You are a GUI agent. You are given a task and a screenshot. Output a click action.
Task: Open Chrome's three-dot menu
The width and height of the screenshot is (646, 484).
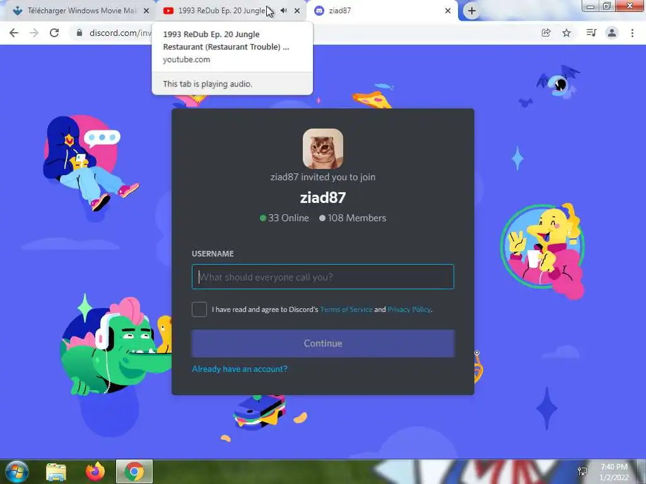(x=632, y=33)
